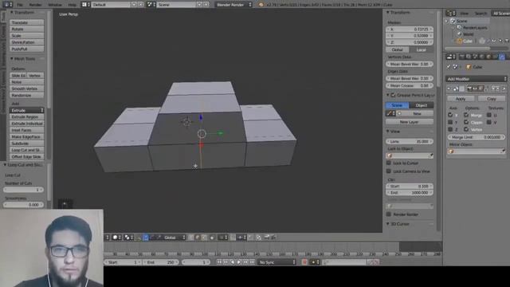Open the outliner View menu
This screenshot has width=510, height=287.
click(x=464, y=14)
